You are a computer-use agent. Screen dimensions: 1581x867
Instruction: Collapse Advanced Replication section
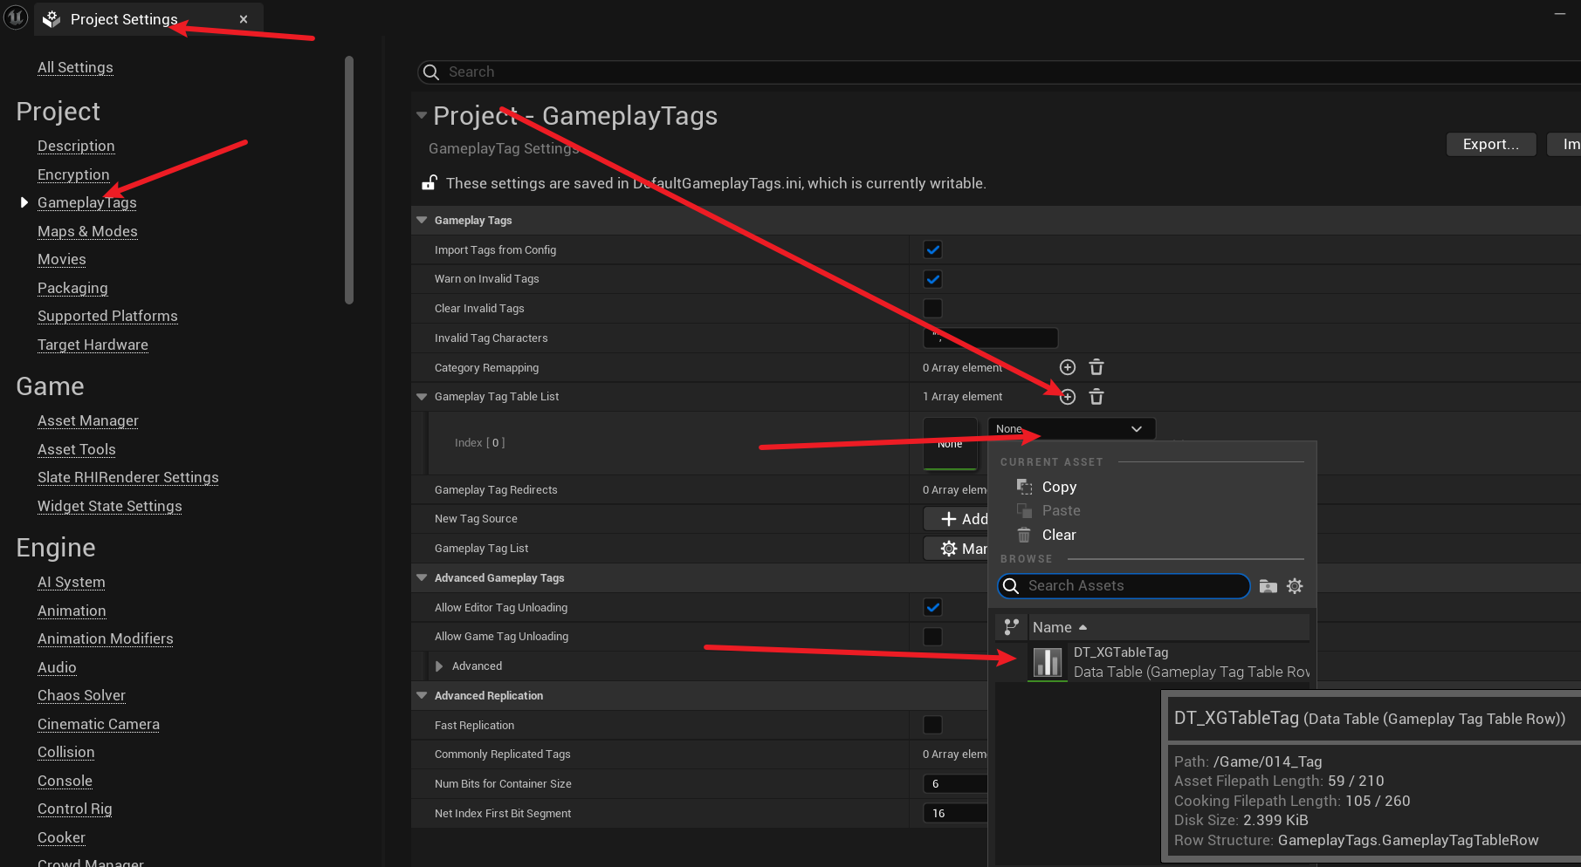pos(422,695)
